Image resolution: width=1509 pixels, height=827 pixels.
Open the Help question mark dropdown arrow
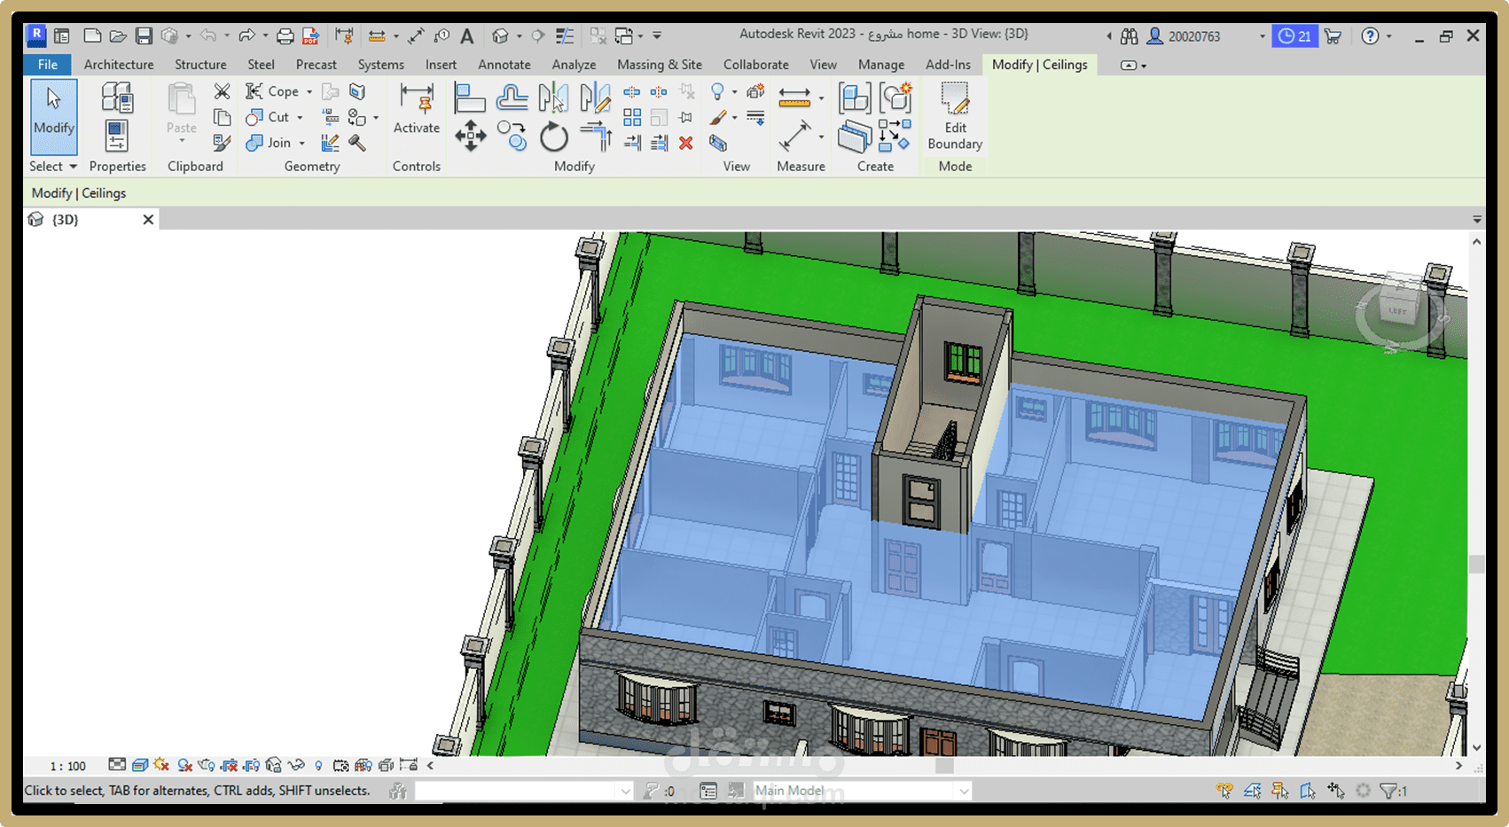coord(1388,36)
